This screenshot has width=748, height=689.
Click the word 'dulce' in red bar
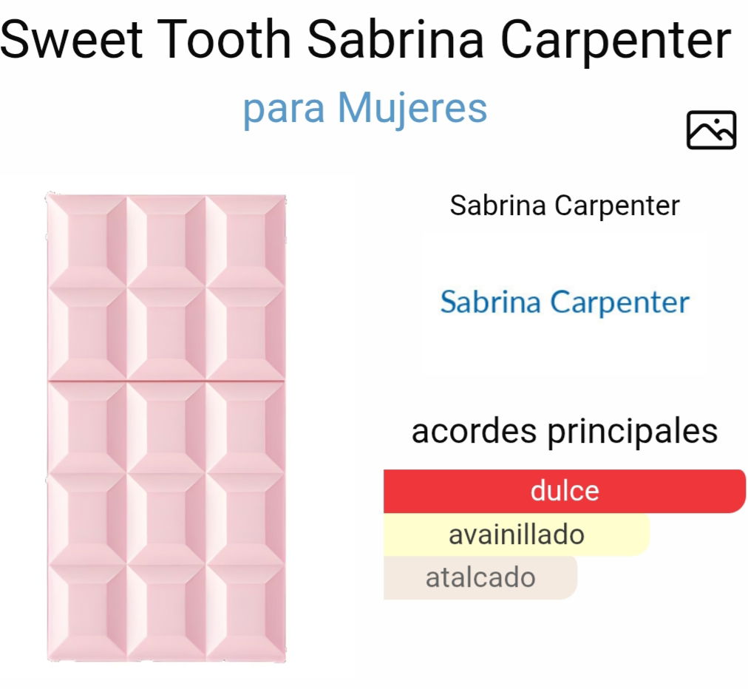(x=565, y=491)
